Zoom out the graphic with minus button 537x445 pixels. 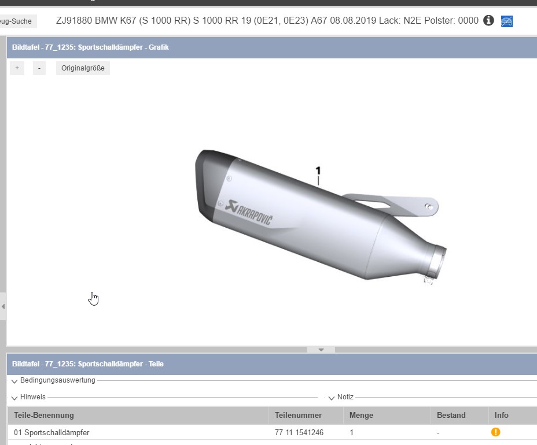tap(39, 68)
